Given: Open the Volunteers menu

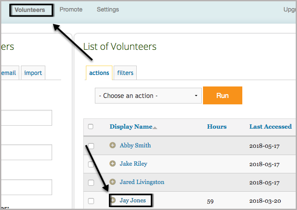Looking at the screenshot, I should tap(30, 10).
